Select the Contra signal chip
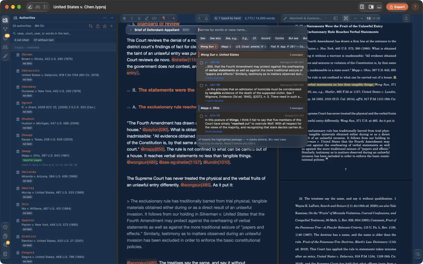Screen dimensions: 423x264 tap(279, 38)
